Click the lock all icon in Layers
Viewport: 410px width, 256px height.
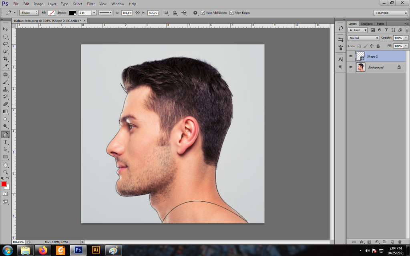click(x=378, y=46)
